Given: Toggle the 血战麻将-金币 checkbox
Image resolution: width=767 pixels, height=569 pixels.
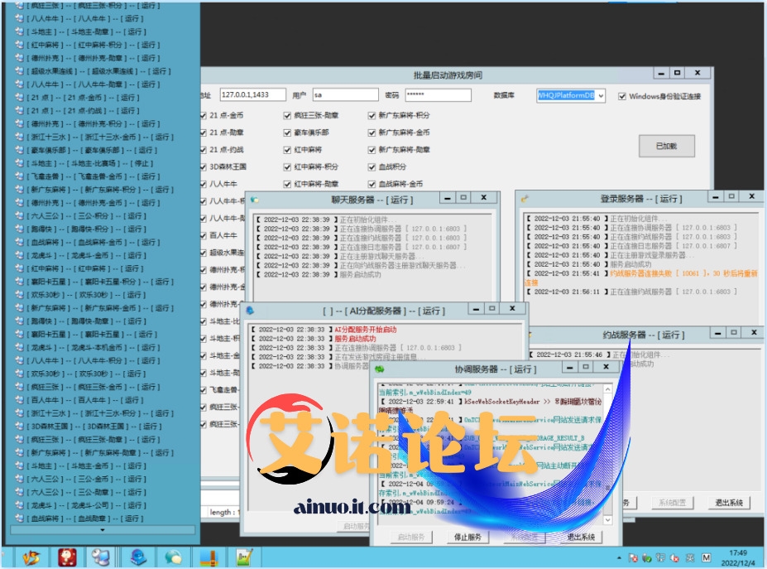Looking at the screenshot, I should coord(372,184).
